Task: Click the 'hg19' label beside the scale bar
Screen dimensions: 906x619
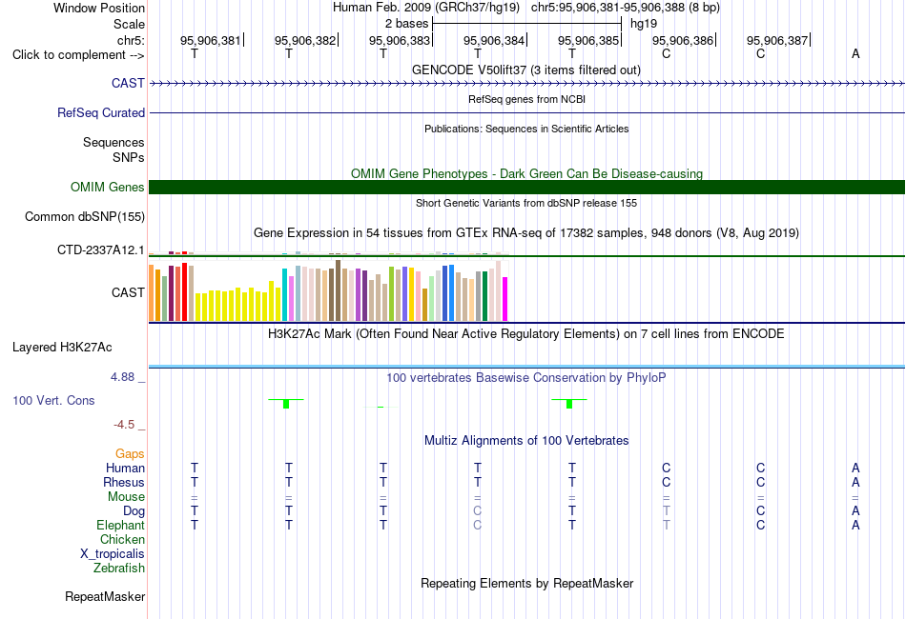Action: pyautogui.click(x=644, y=24)
